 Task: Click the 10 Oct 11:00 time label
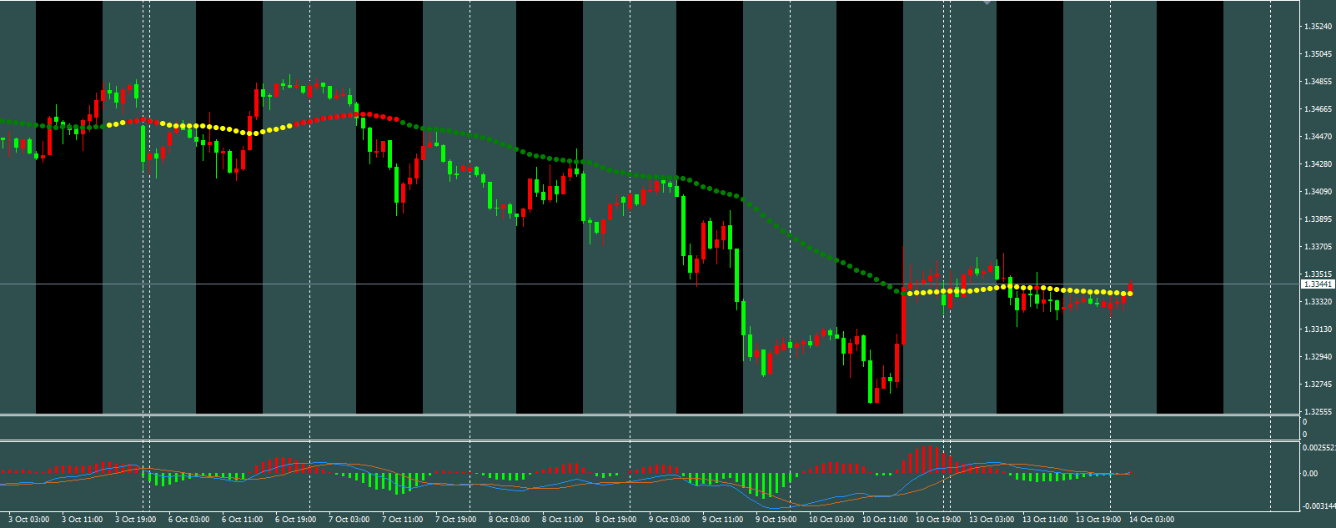(885, 520)
